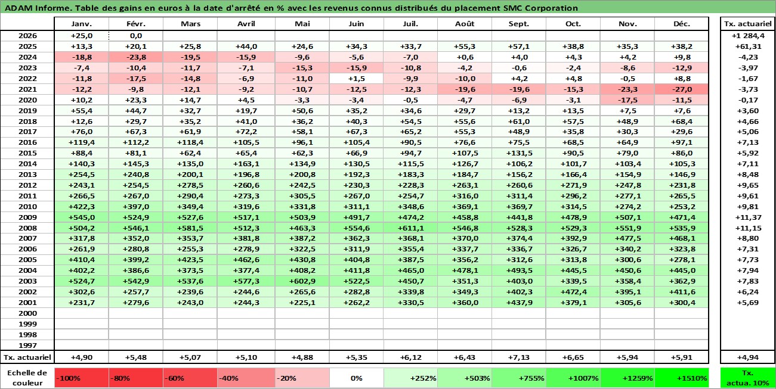Select the 'Août' column header
776x389 pixels.
pyautogui.click(x=465, y=24)
